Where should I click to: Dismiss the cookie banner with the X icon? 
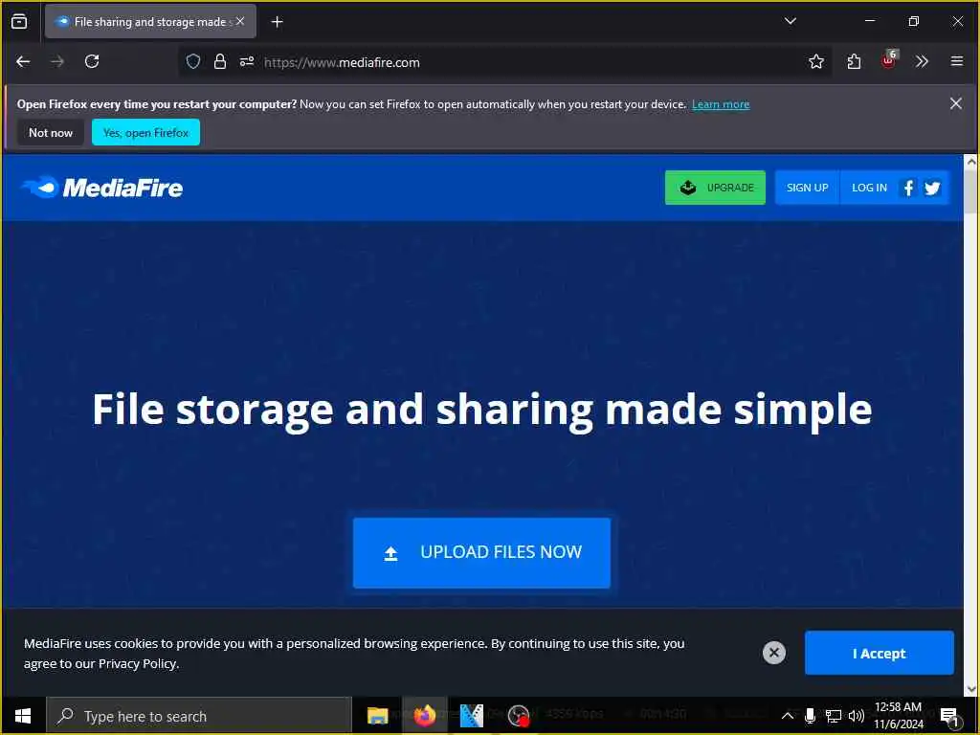click(x=773, y=653)
